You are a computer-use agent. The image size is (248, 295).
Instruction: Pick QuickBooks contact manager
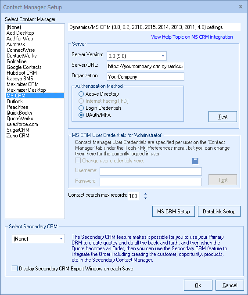tap(35, 113)
